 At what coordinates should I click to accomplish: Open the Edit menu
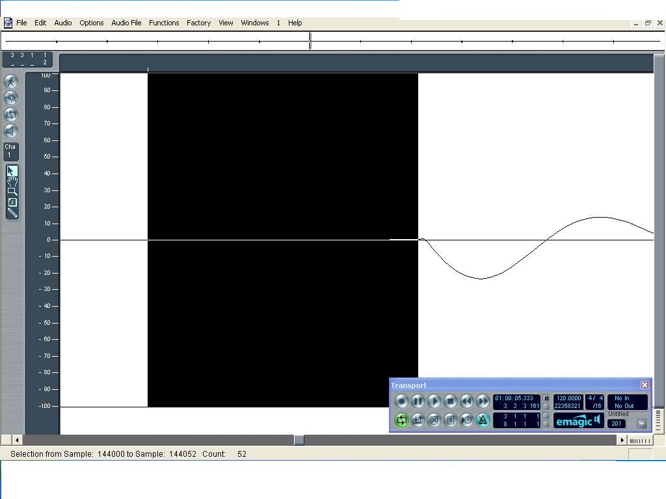click(x=40, y=23)
